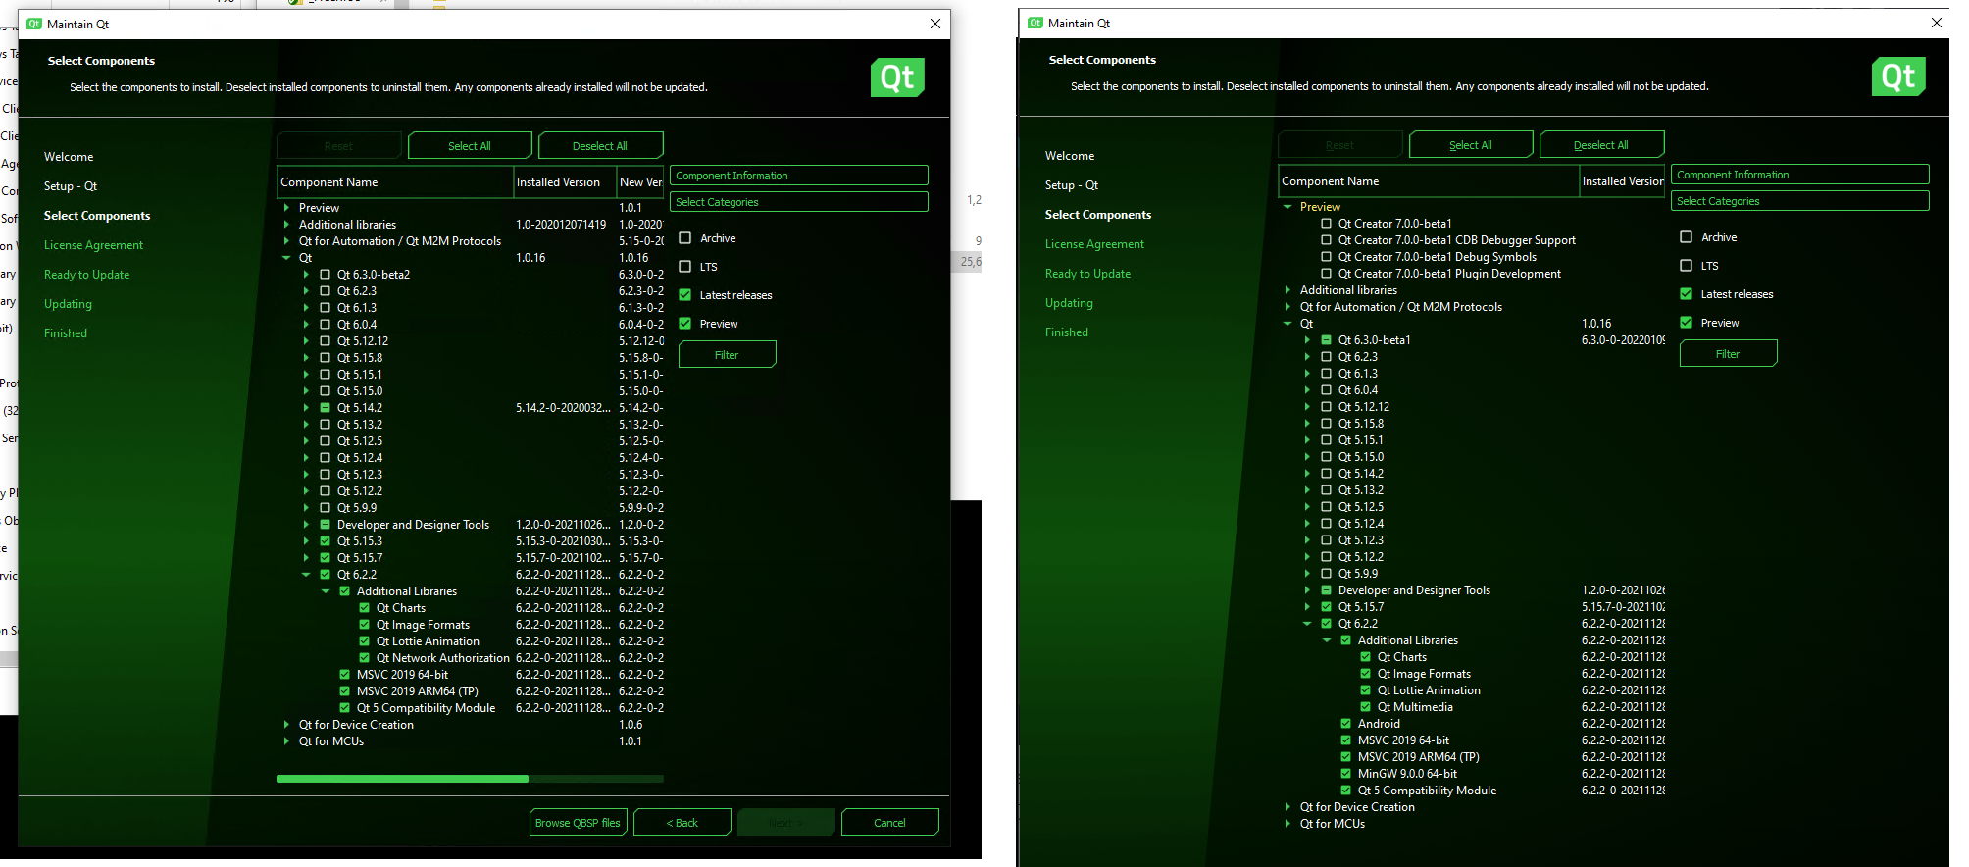Expand Additional libraries in left window
This screenshot has height=867, width=1969.
(286, 225)
